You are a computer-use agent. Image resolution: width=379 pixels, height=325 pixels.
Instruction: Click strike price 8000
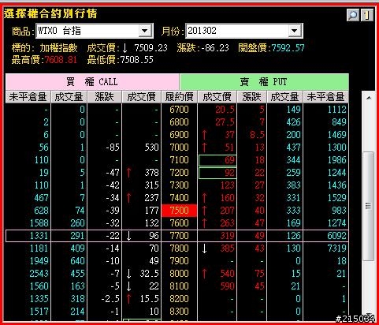click(x=179, y=274)
